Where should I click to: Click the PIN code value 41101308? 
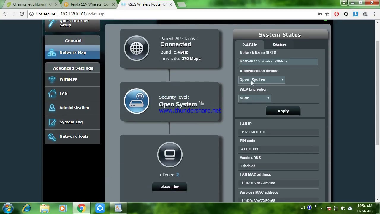click(249, 149)
